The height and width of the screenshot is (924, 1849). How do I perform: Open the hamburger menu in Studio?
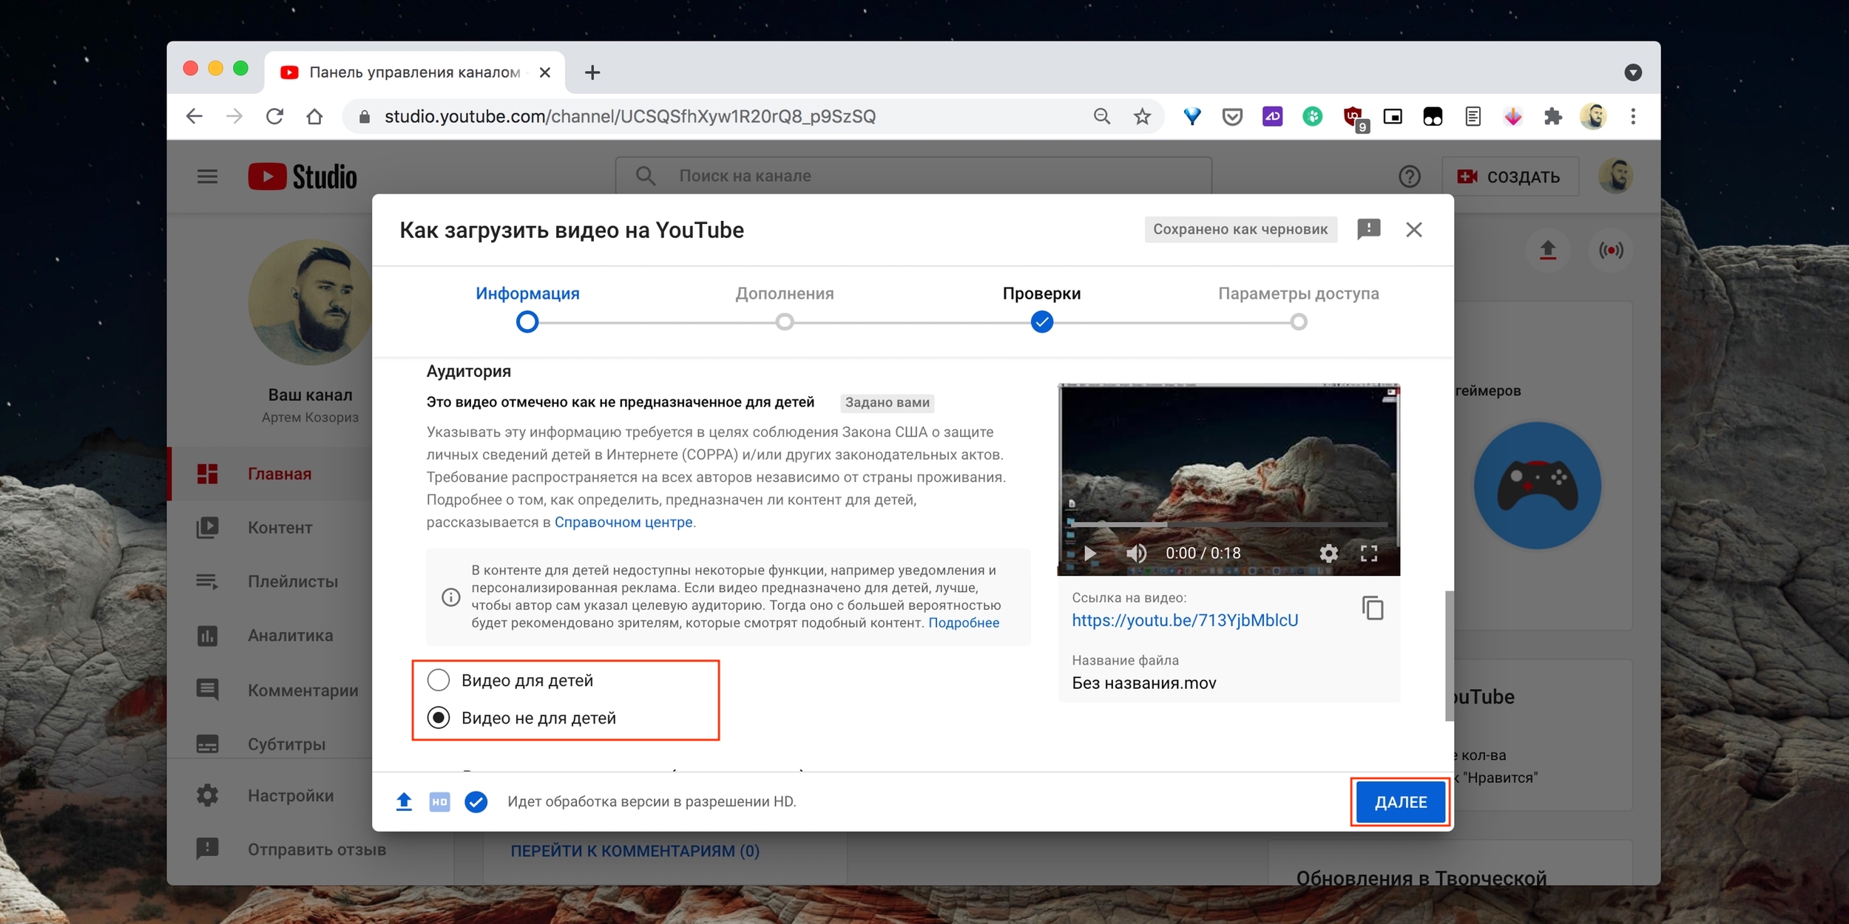(207, 176)
